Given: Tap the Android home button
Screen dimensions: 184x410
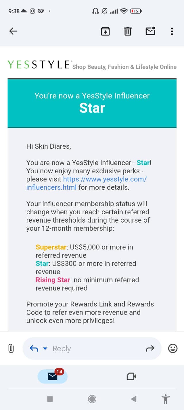Looking at the screenshot, I should [x=92, y=399].
